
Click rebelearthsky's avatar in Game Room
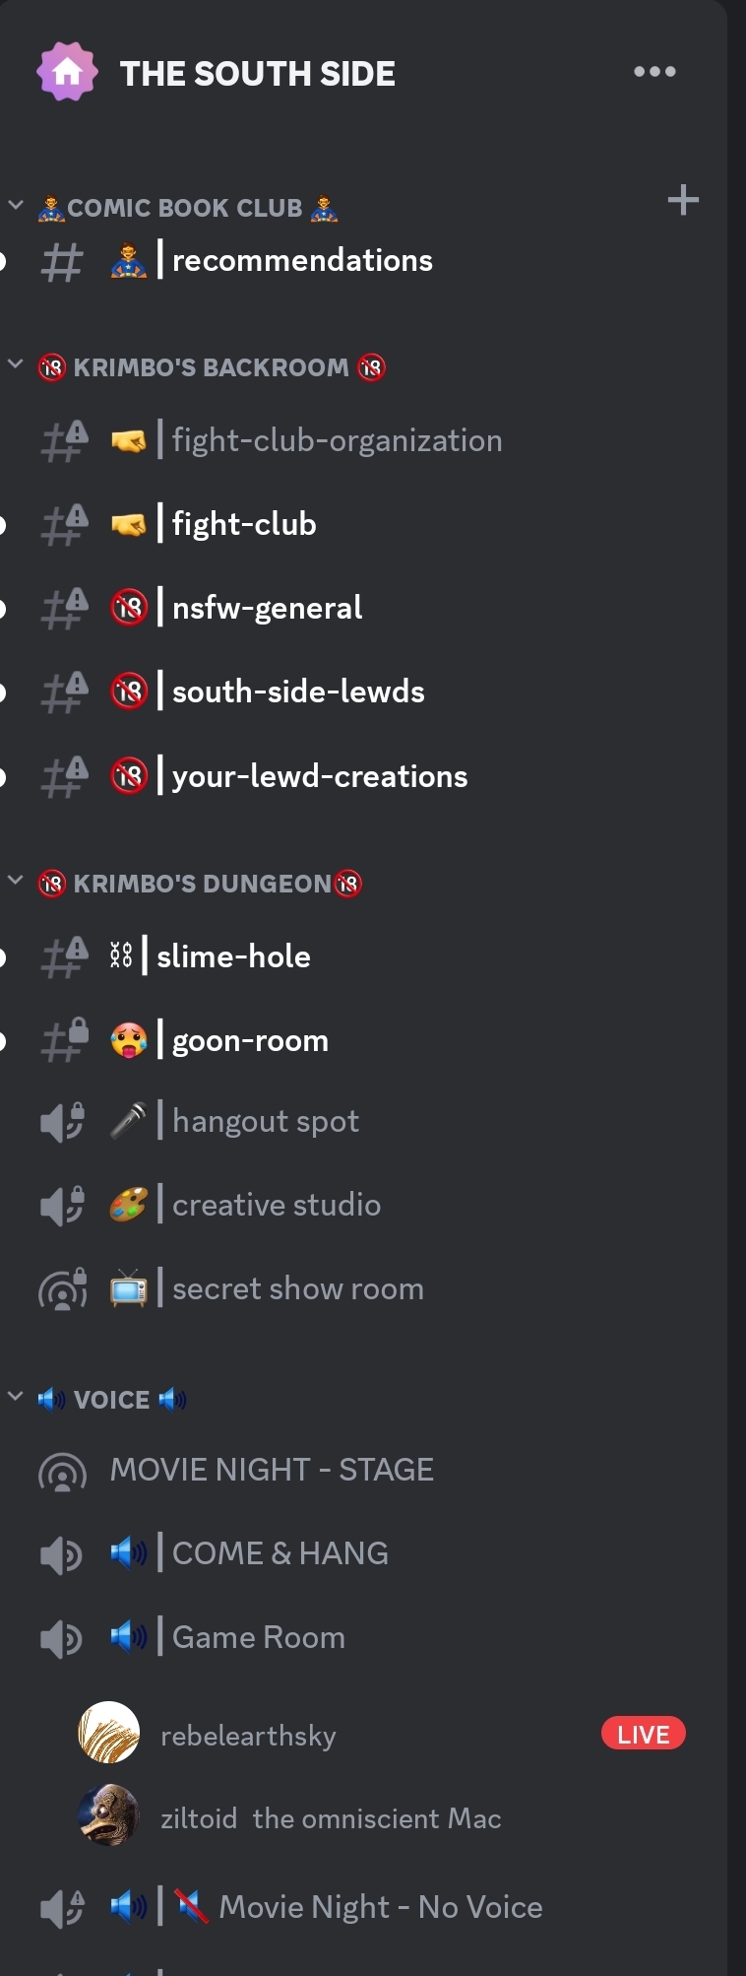tap(108, 1732)
